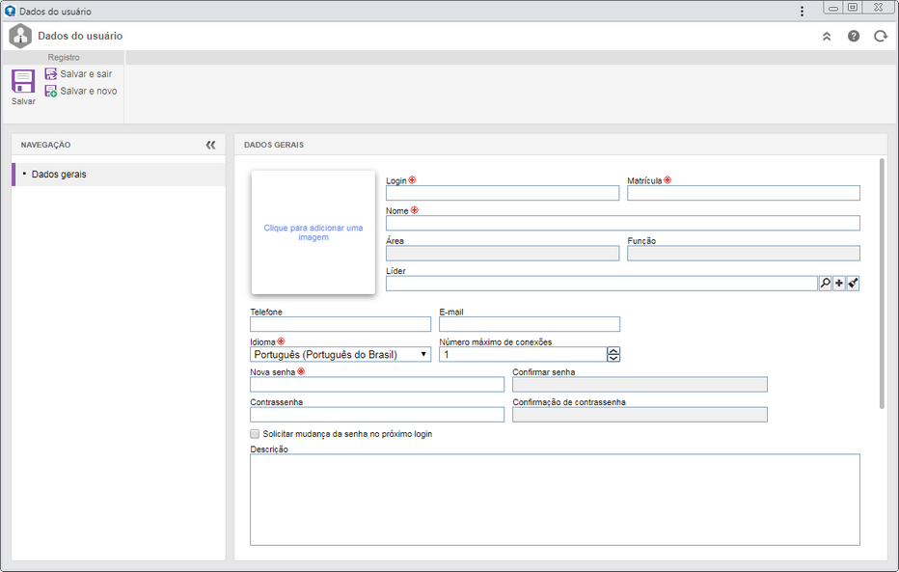
Task: Increase the maximum connections stepper
Action: 613,351
